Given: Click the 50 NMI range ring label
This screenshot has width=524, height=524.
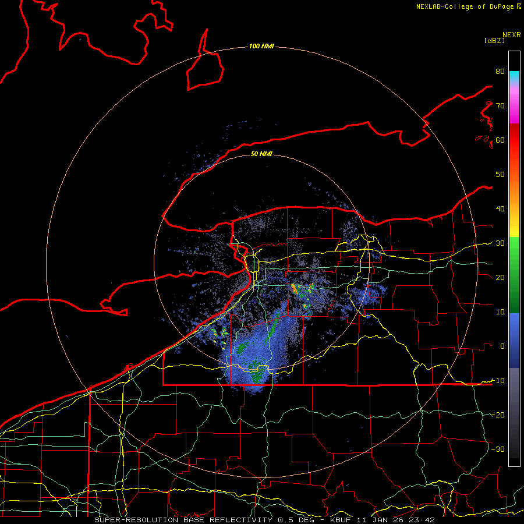Looking at the screenshot, I should [x=261, y=154].
